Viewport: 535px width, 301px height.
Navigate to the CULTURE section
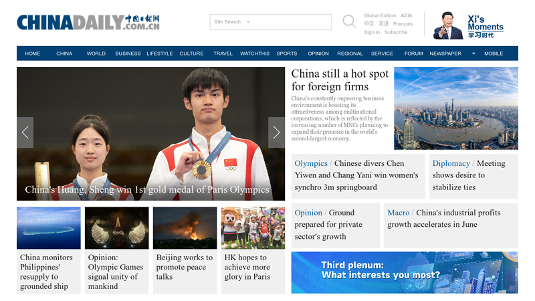click(191, 54)
